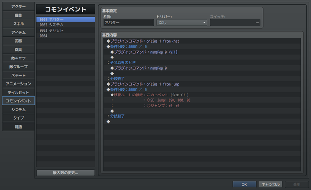Select the ジャンプ +0, +0 line
311x190 pixels.
[x=202, y=106]
